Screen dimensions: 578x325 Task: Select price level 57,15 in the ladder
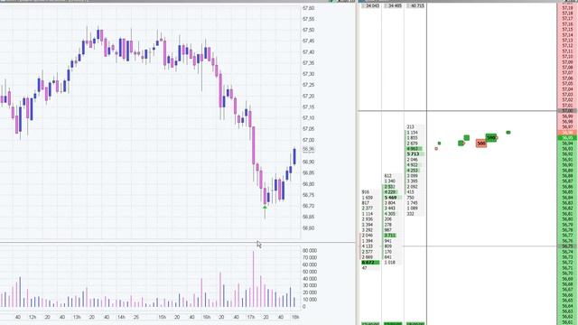pyautogui.click(x=567, y=30)
